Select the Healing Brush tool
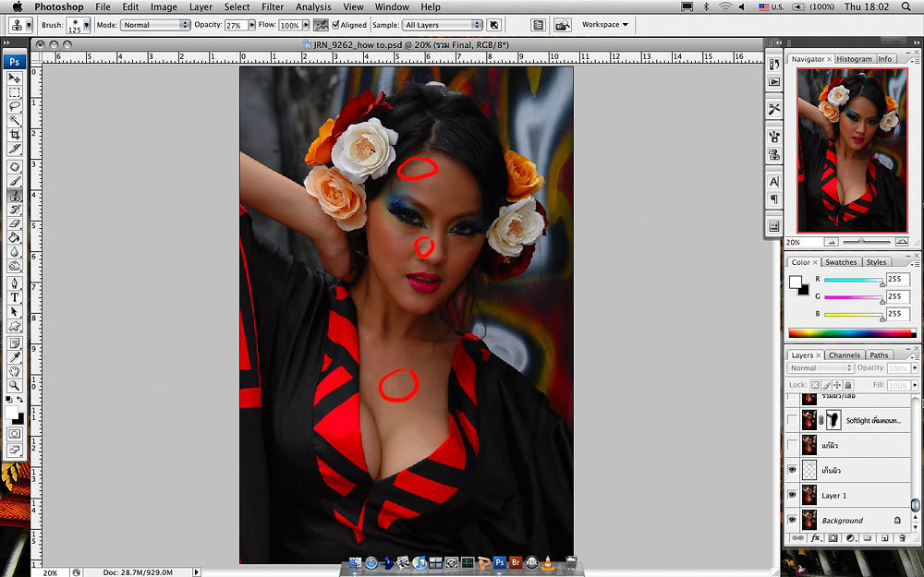The height and width of the screenshot is (577, 924). (x=14, y=167)
